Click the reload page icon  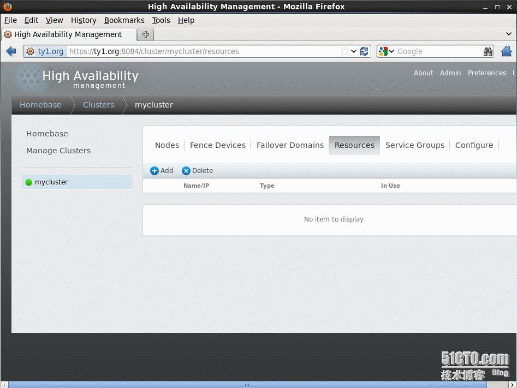coord(364,51)
